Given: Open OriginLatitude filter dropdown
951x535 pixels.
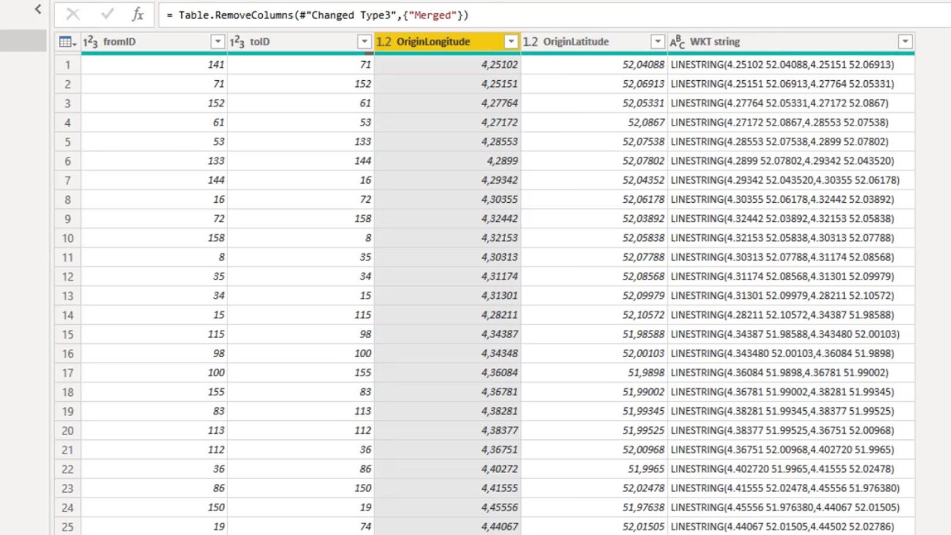Looking at the screenshot, I should tap(657, 42).
